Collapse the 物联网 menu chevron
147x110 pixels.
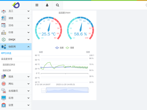point(29,47)
